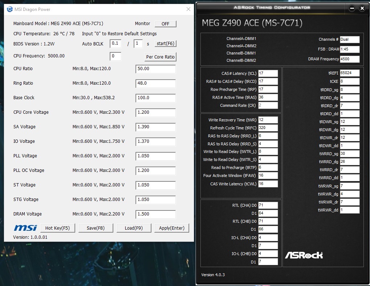The height and width of the screenshot is (286, 370).
Task: Select the Read to Precharge (tRTP) field
Action: pyautogui.click(x=268, y=168)
